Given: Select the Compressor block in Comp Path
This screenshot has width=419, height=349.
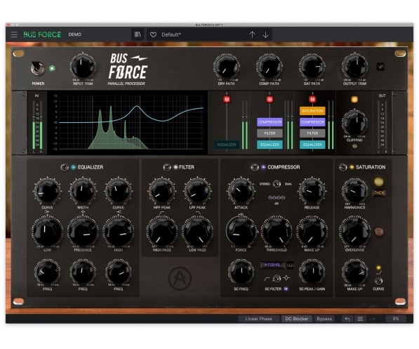Looking at the screenshot, I should tap(270, 122).
